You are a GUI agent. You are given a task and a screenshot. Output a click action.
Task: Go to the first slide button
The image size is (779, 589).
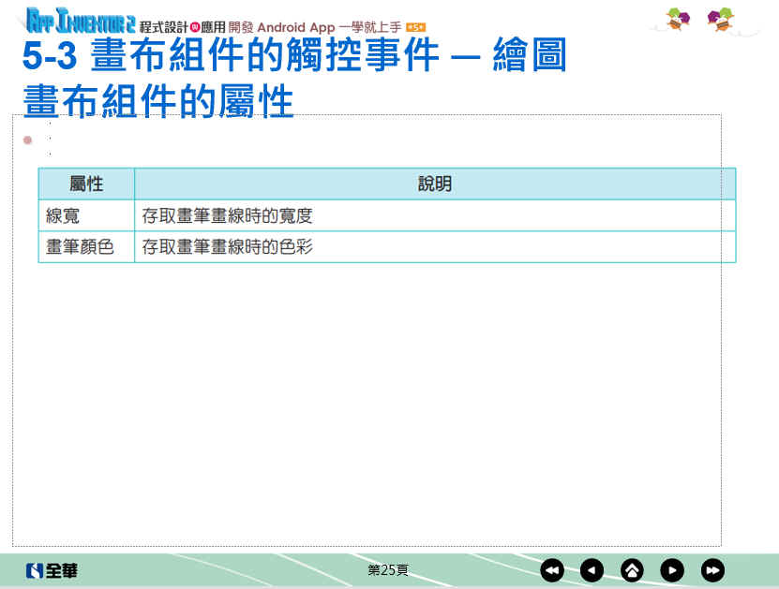552,570
